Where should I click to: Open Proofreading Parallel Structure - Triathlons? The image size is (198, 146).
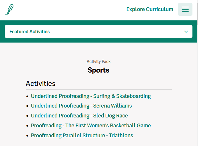(x=82, y=136)
